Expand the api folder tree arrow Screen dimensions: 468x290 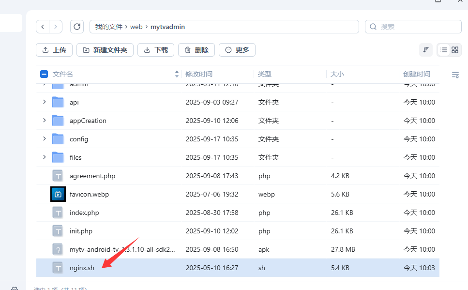click(x=44, y=102)
